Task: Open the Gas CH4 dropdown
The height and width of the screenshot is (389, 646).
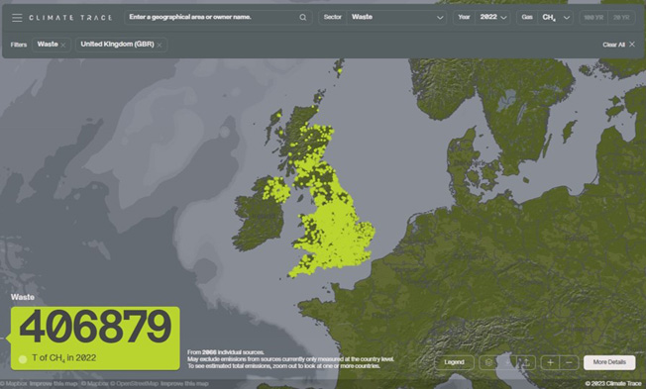Action: coord(545,17)
